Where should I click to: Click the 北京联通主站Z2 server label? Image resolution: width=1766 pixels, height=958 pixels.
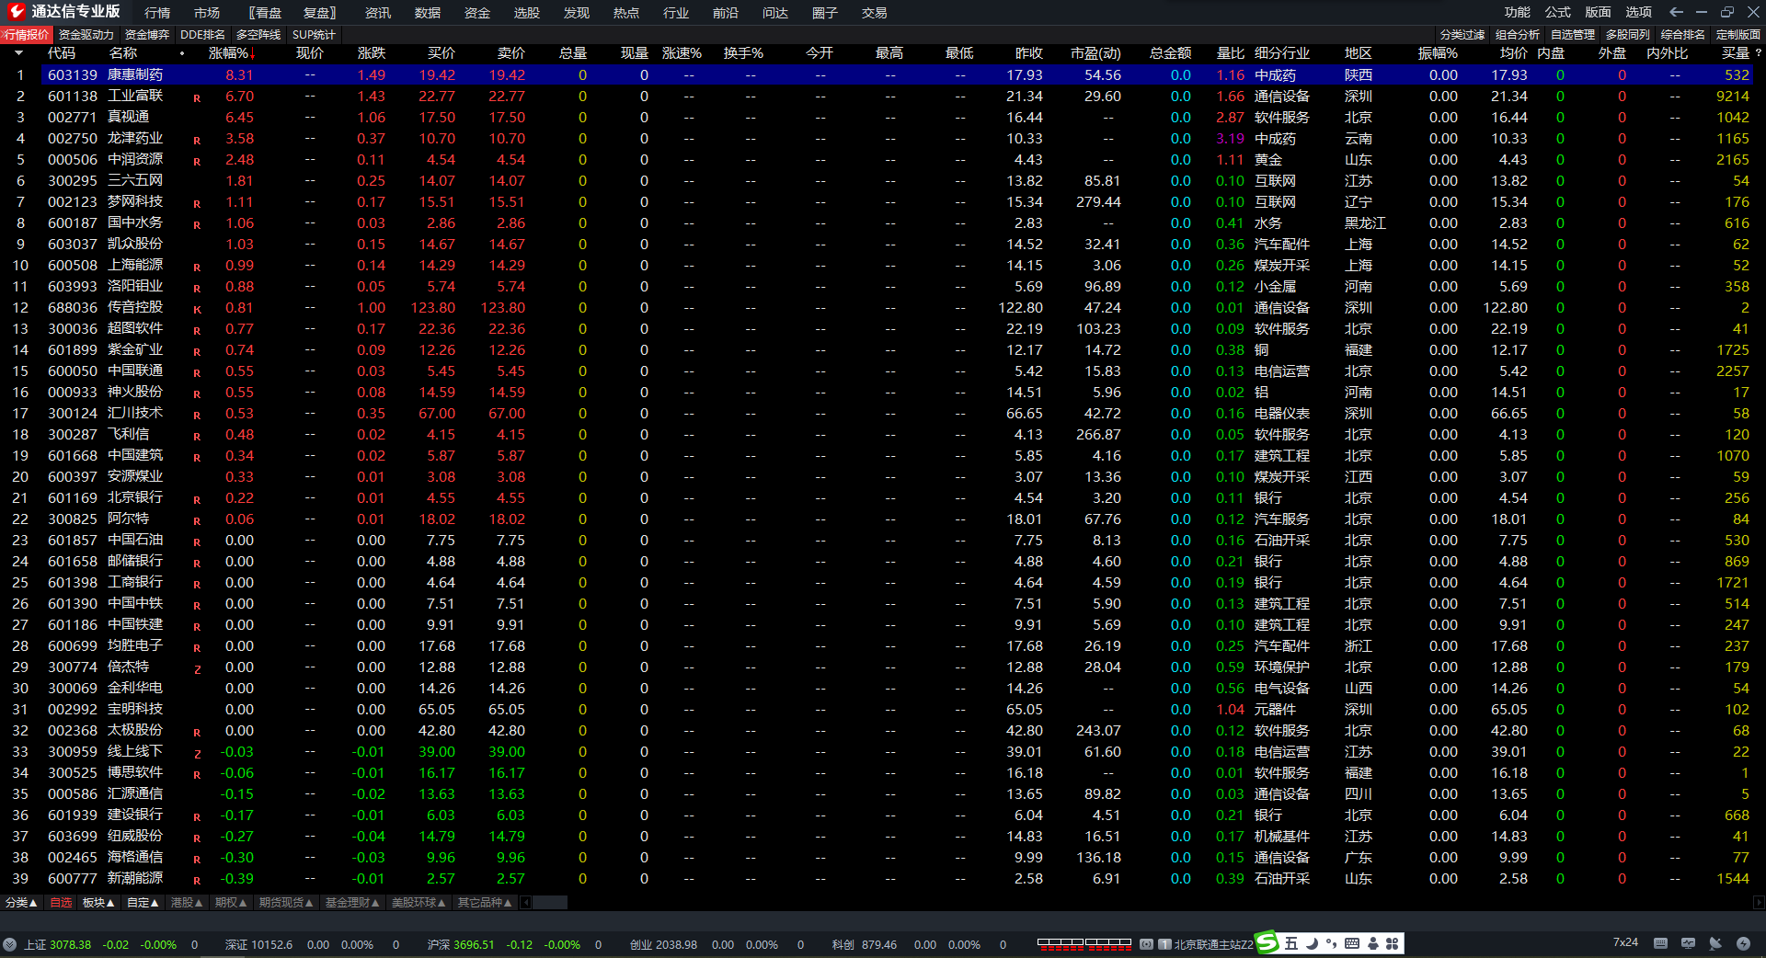coord(1213,944)
